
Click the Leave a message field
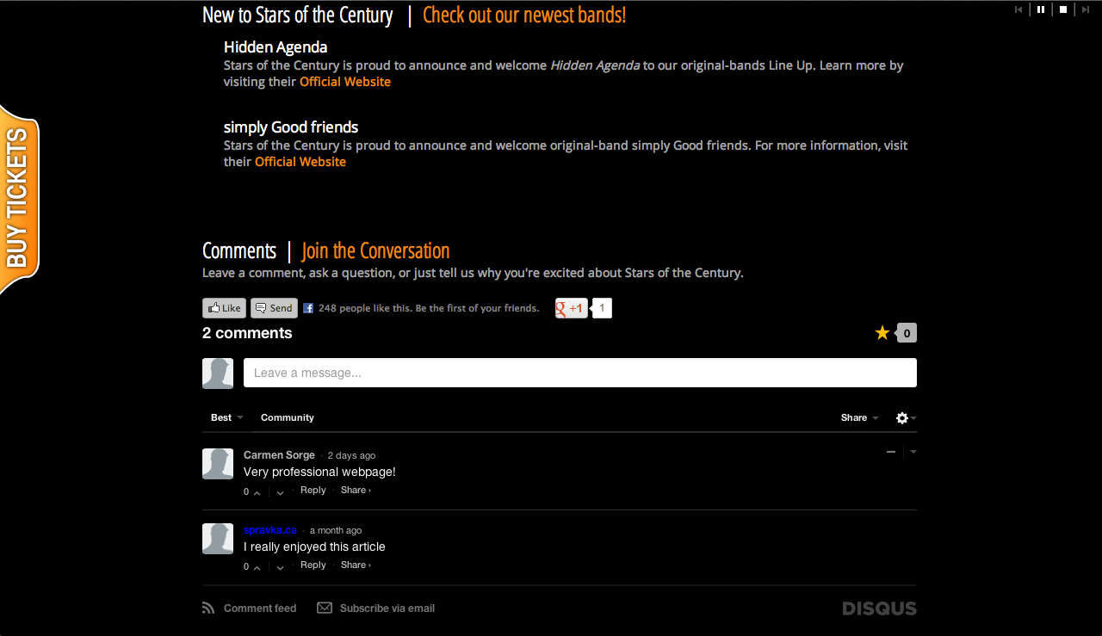(579, 373)
